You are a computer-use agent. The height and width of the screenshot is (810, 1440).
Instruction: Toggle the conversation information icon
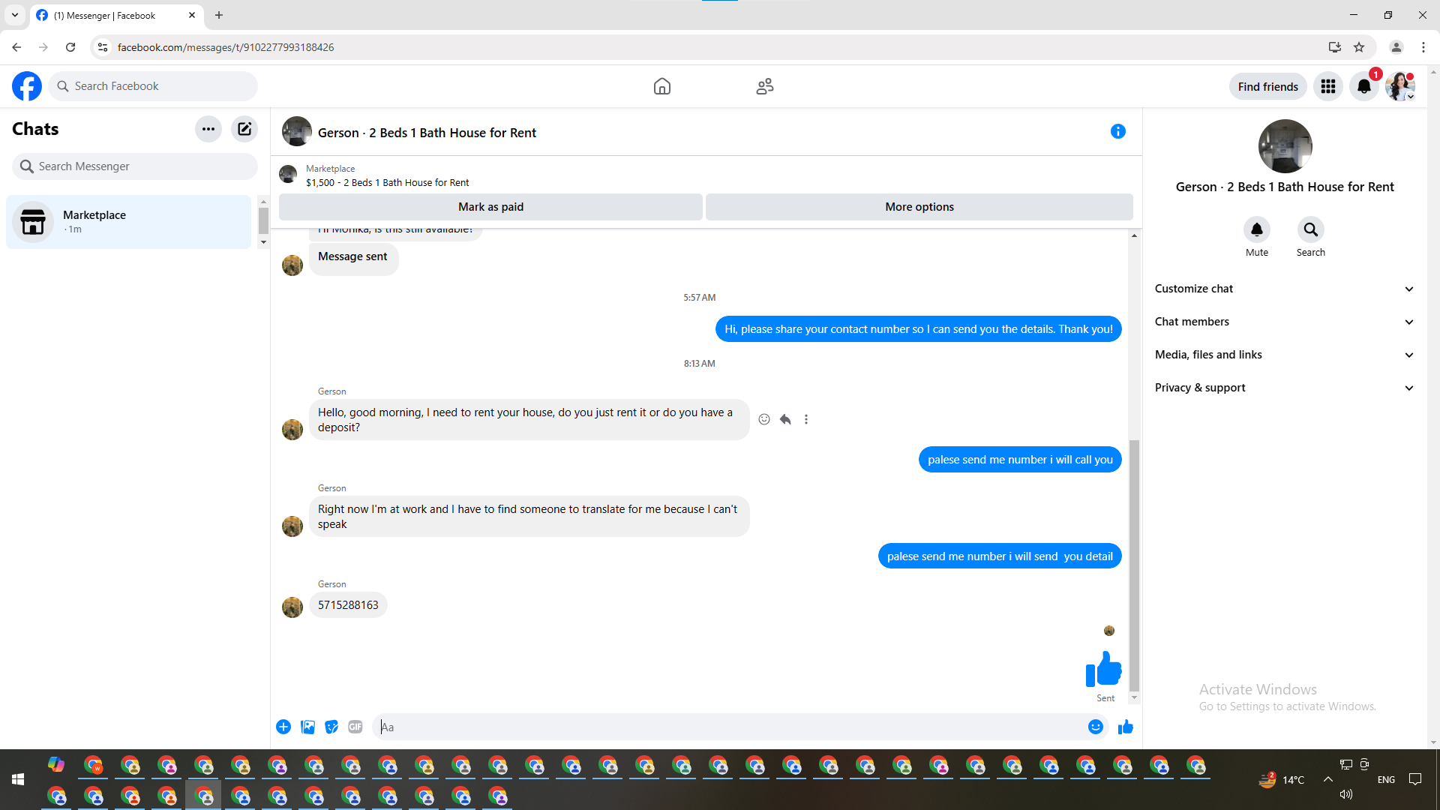1118,131
